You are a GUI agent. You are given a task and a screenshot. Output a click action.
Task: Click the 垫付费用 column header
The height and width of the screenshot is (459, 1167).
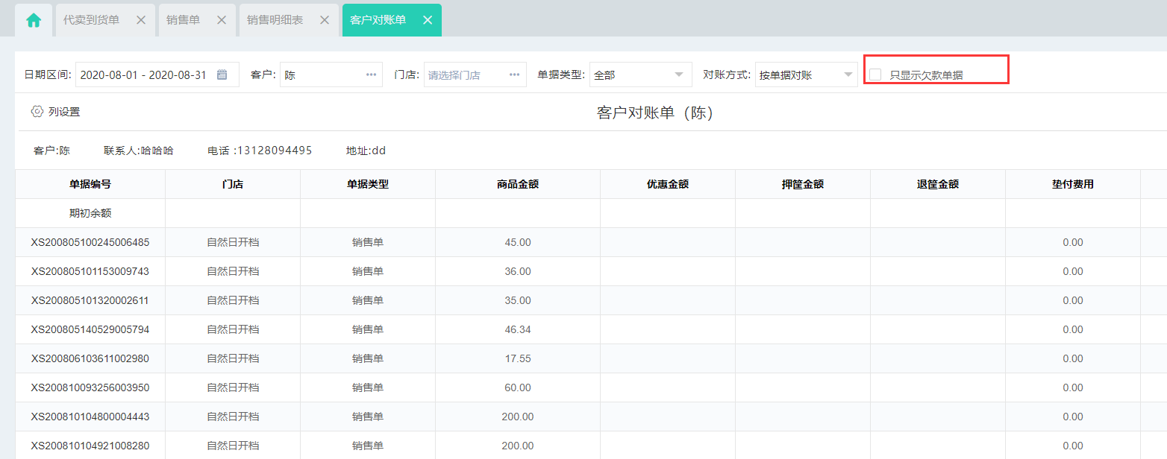coord(1073,184)
